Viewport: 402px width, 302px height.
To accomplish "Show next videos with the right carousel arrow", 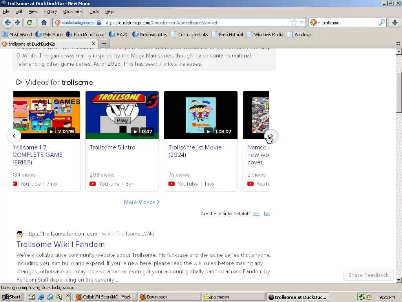I will pyautogui.click(x=271, y=136).
